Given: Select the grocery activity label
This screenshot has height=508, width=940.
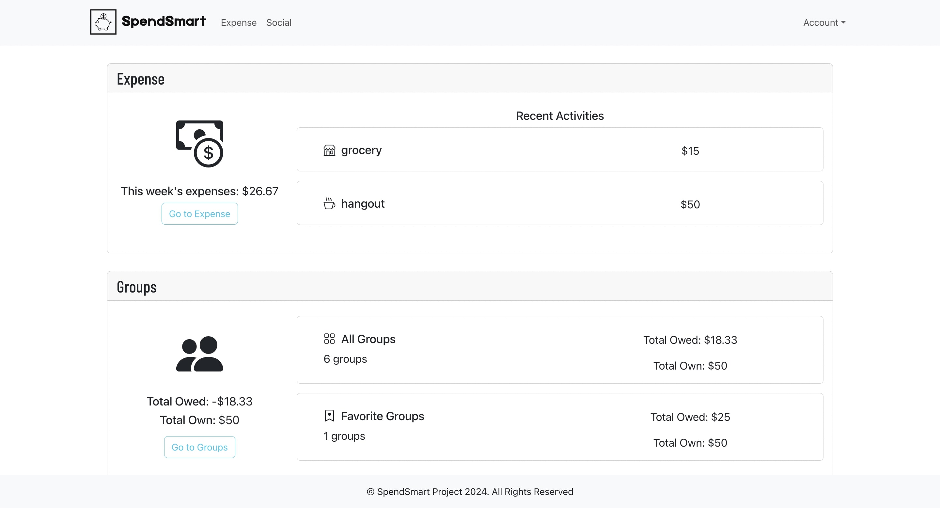Looking at the screenshot, I should (x=361, y=150).
